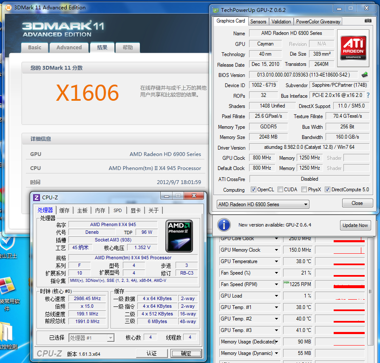Screen dimensions: 380x363
Task: Click the GPU Temperature red history graph
Action: coord(340,261)
